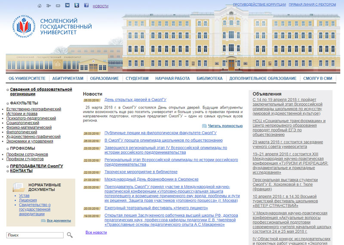The image size is (344, 245).
Task: Open Преподаватели СмолГУ link
Action: tap(37, 166)
